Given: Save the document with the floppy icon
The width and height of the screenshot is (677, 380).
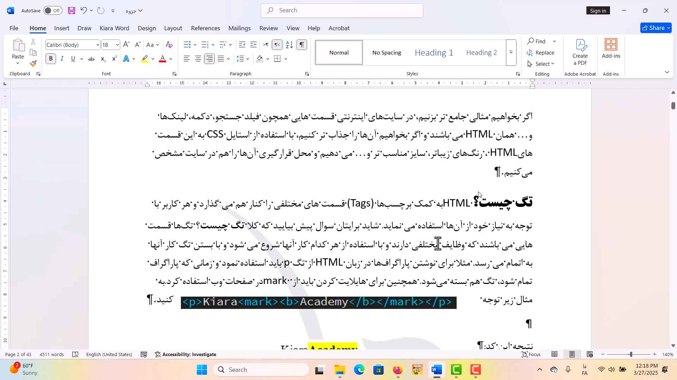Looking at the screenshot, I should click(72, 11).
